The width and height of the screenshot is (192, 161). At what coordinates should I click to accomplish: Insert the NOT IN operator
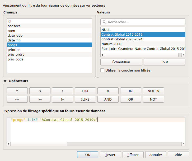153,91
